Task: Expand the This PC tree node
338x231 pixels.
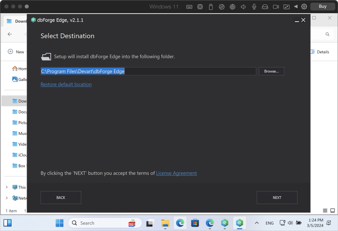Action: point(7,187)
